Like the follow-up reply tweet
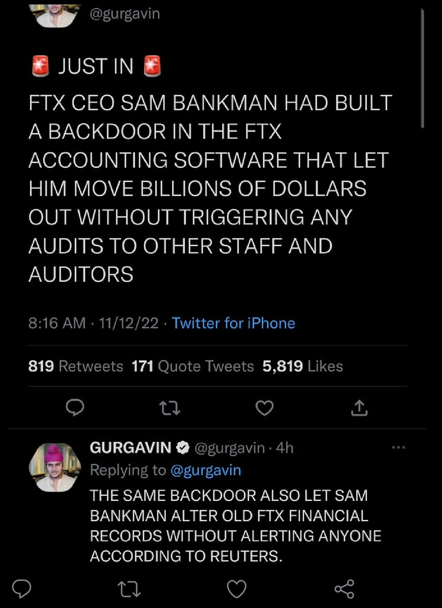The height and width of the screenshot is (608, 442). pos(236,588)
